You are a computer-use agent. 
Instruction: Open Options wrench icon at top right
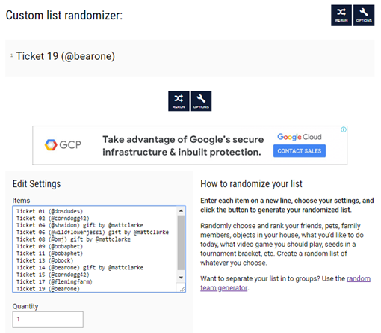pyautogui.click(x=364, y=15)
